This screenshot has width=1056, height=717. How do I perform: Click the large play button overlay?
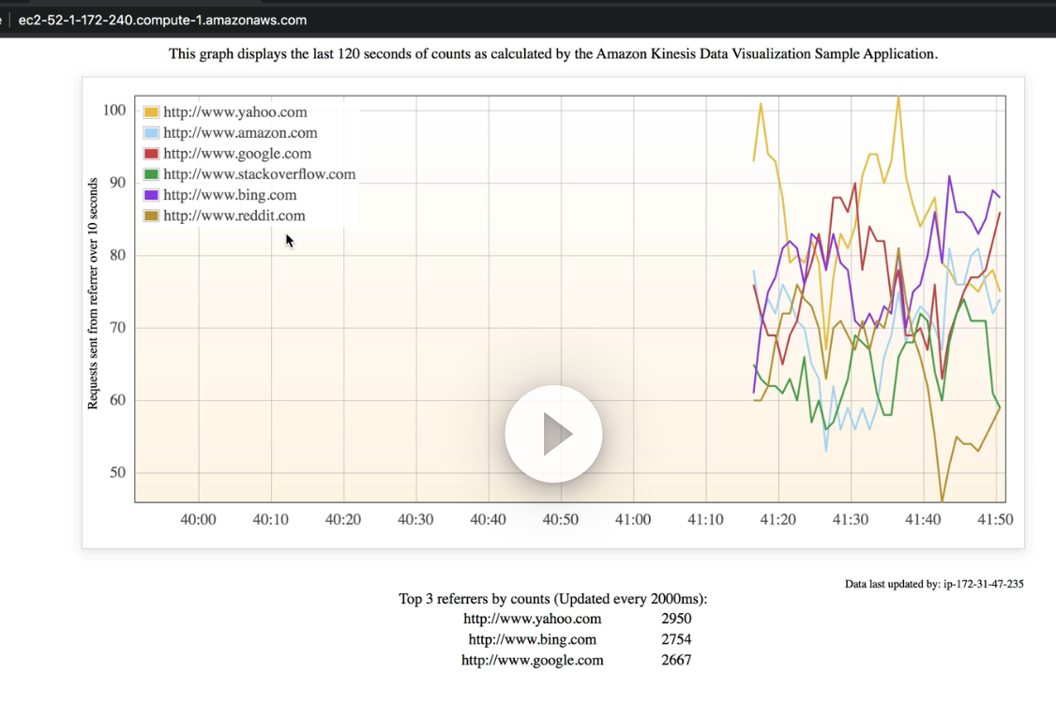tap(553, 434)
